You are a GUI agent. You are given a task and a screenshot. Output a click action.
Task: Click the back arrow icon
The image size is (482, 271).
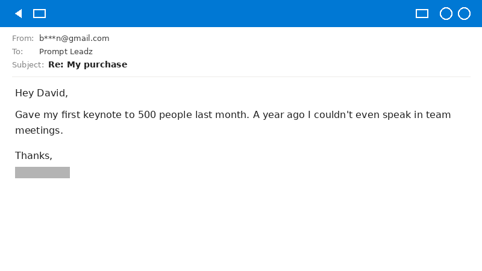[x=18, y=14]
